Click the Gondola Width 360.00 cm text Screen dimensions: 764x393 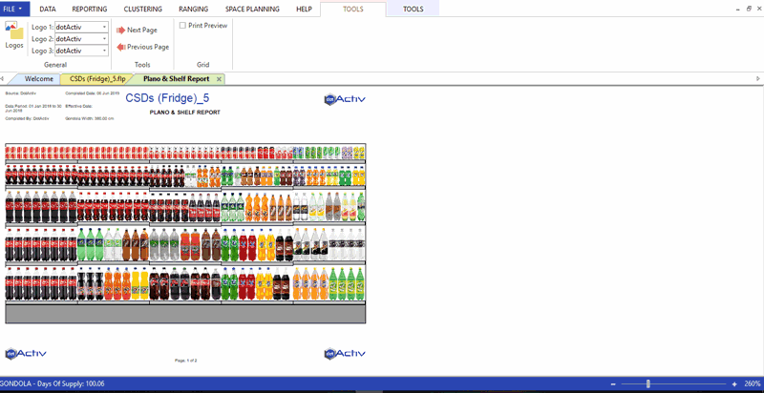coord(89,118)
